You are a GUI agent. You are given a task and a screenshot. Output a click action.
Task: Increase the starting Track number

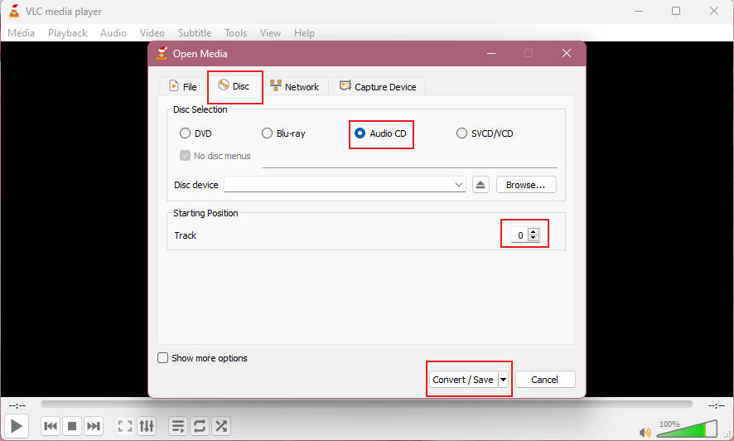point(534,231)
